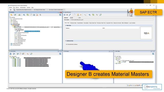Open the No Access Control Context Active dropdown

point(57,10)
